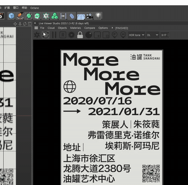Image resolution: width=188 pixels, height=185 pixels.
Task: Toggle lock resolution padlock
Action: (80, 35)
